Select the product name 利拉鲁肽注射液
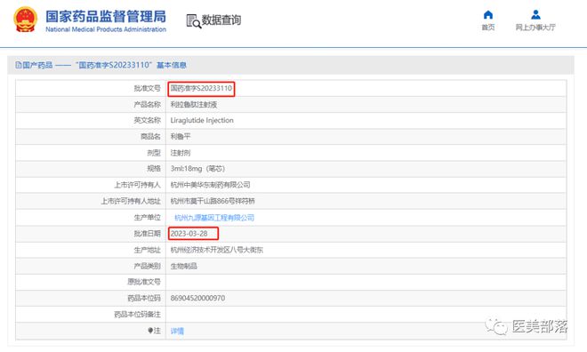 point(194,105)
